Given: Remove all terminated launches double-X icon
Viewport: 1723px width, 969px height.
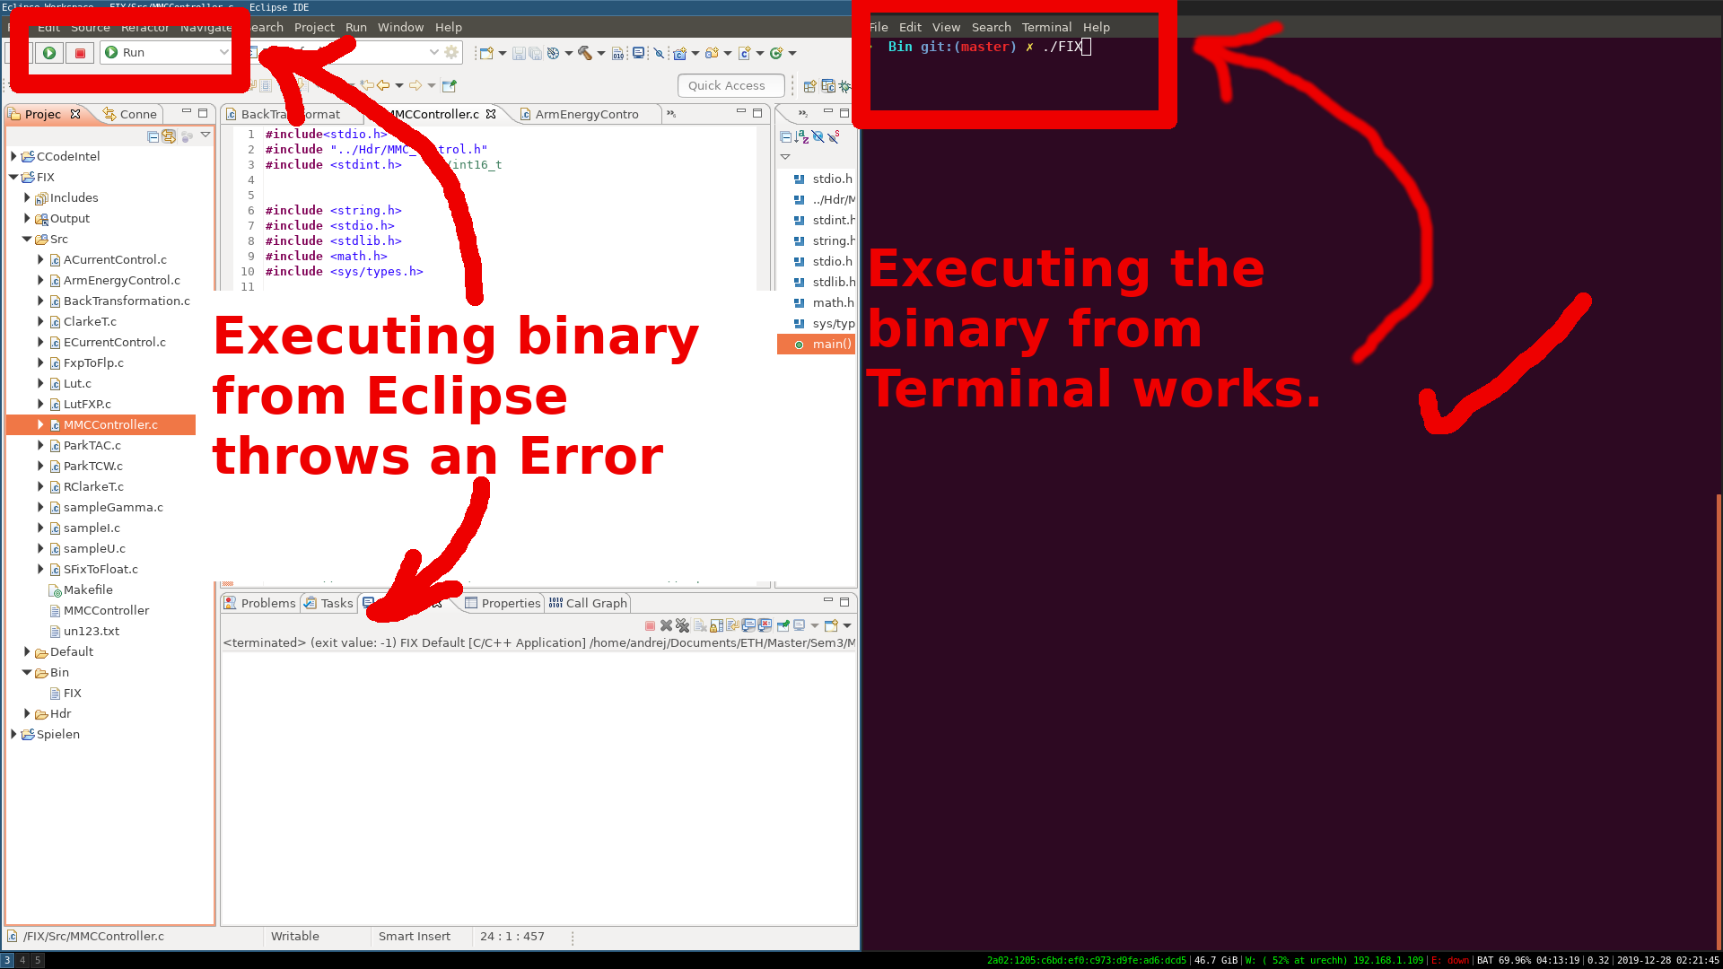Looking at the screenshot, I should pyautogui.click(x=683, y=625).
